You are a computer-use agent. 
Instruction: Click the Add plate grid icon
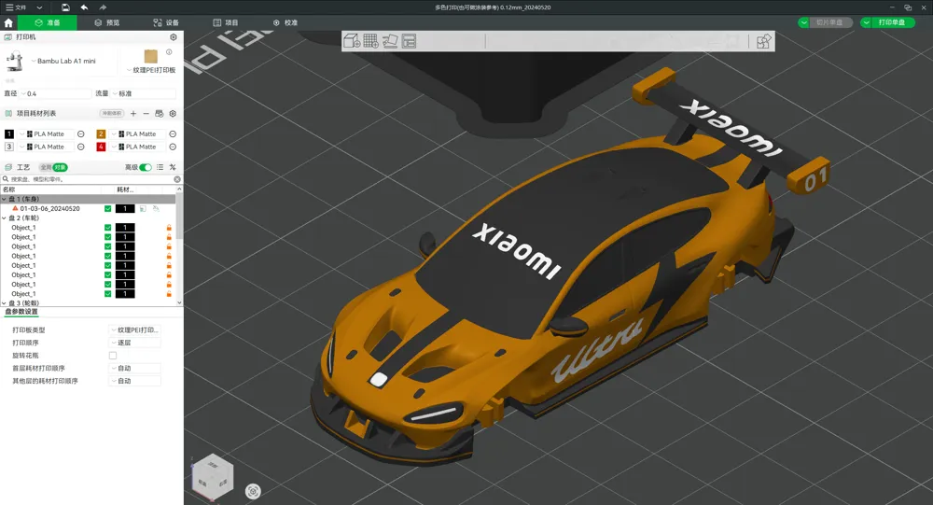pos(370,41)
